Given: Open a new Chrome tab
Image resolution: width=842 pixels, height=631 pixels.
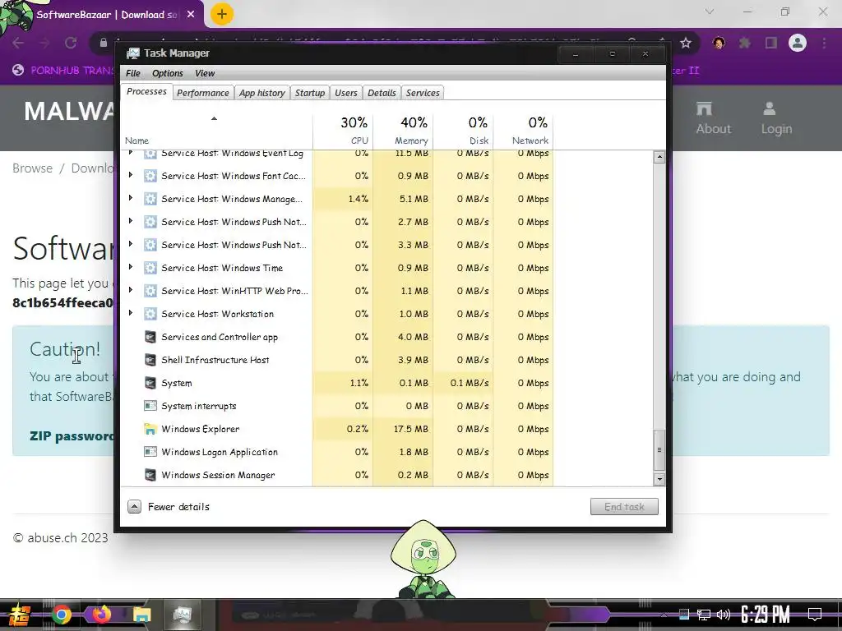Looking at the screenshot, I should (222, 15).
